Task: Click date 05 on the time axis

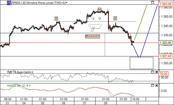Action: 43,103
